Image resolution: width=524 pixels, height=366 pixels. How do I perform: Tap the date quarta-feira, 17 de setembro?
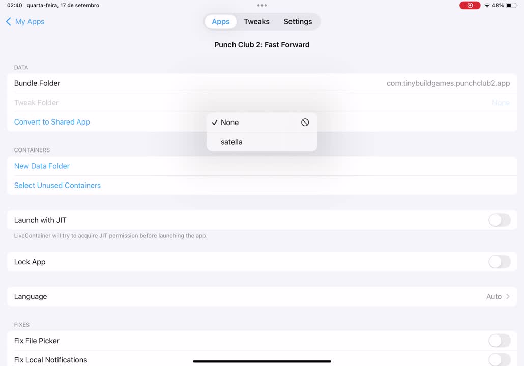(63, 6)
